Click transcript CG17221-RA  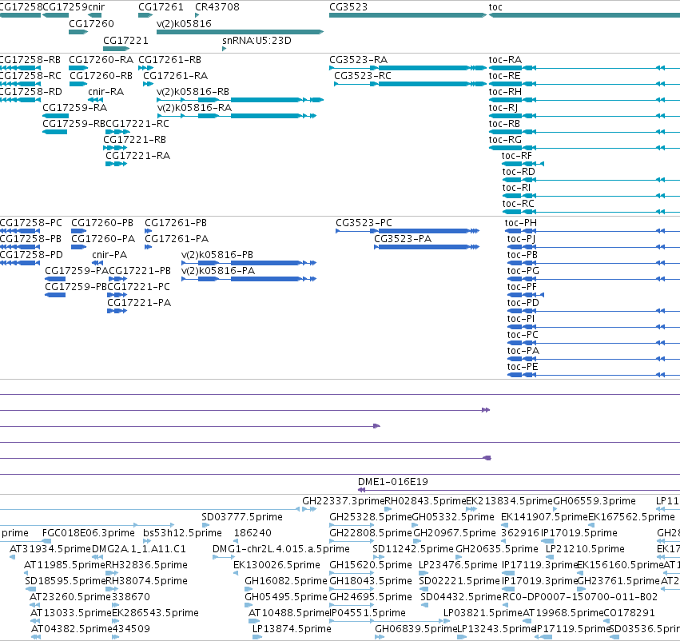[x=116, y=164]
